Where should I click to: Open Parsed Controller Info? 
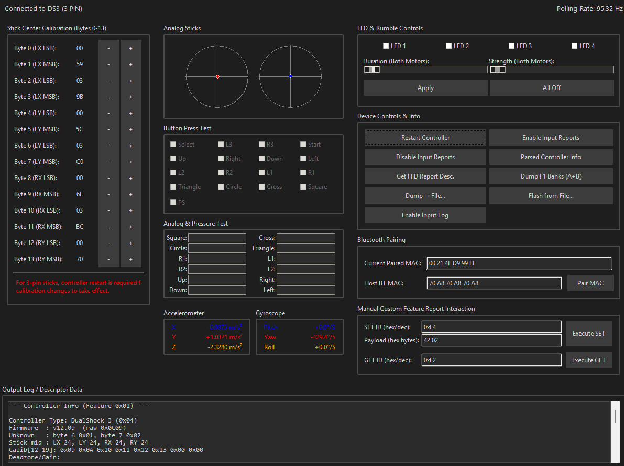[x=551, y=157]
